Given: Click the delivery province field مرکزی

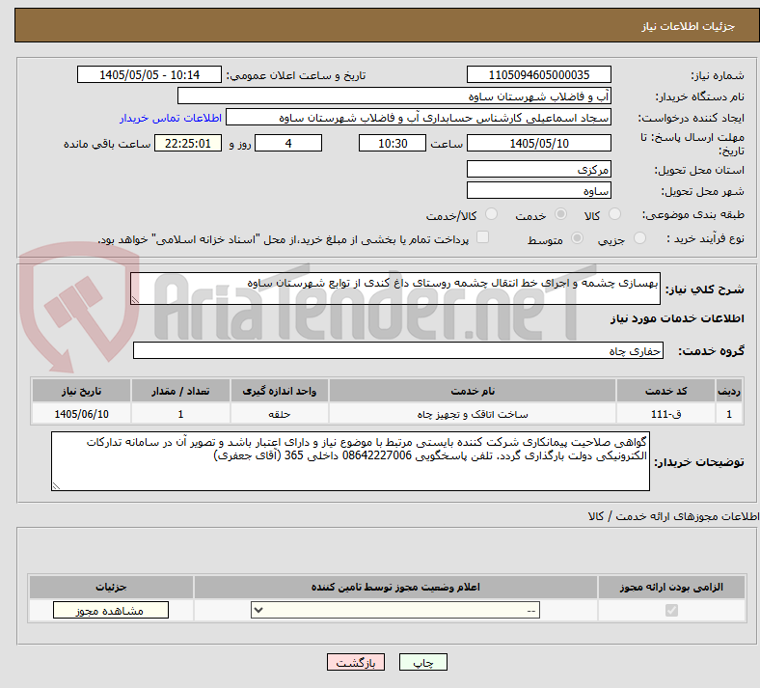Looking at the screenshot, I should [538, 169].
